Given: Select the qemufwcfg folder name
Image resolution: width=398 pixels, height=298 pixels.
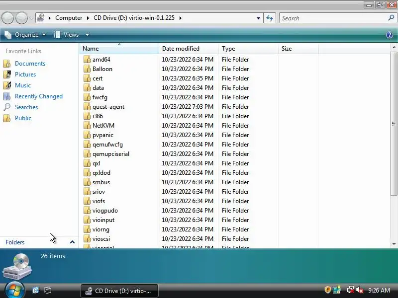Looking at the screenshot, I should 107,144.
